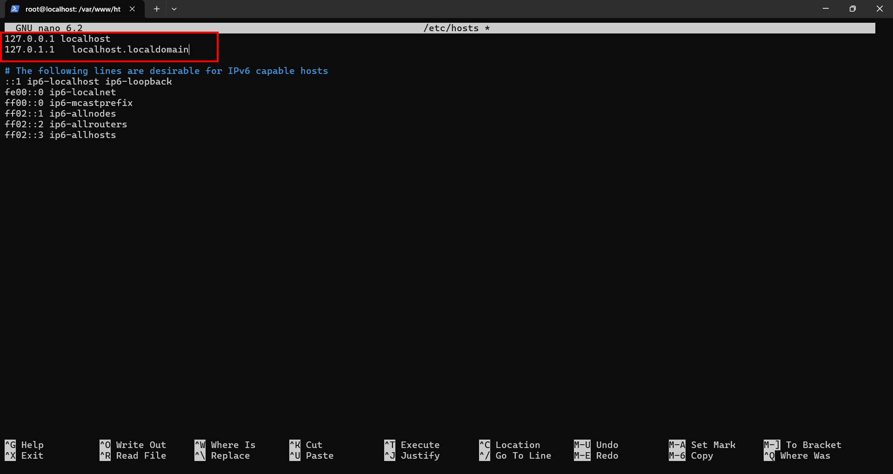Open a new terminal tab with plus
Image resolution: width=893 pixels, height=474 pixels.
coord(157,9)
